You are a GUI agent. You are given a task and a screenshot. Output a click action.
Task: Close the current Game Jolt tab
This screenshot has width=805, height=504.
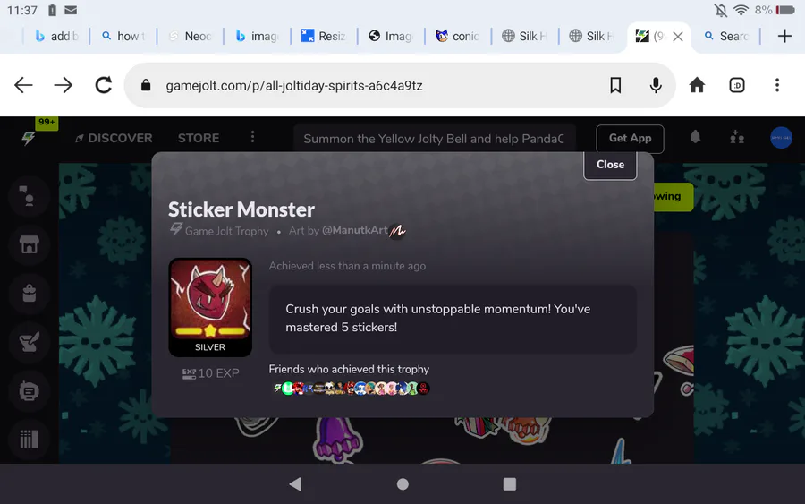678,37
